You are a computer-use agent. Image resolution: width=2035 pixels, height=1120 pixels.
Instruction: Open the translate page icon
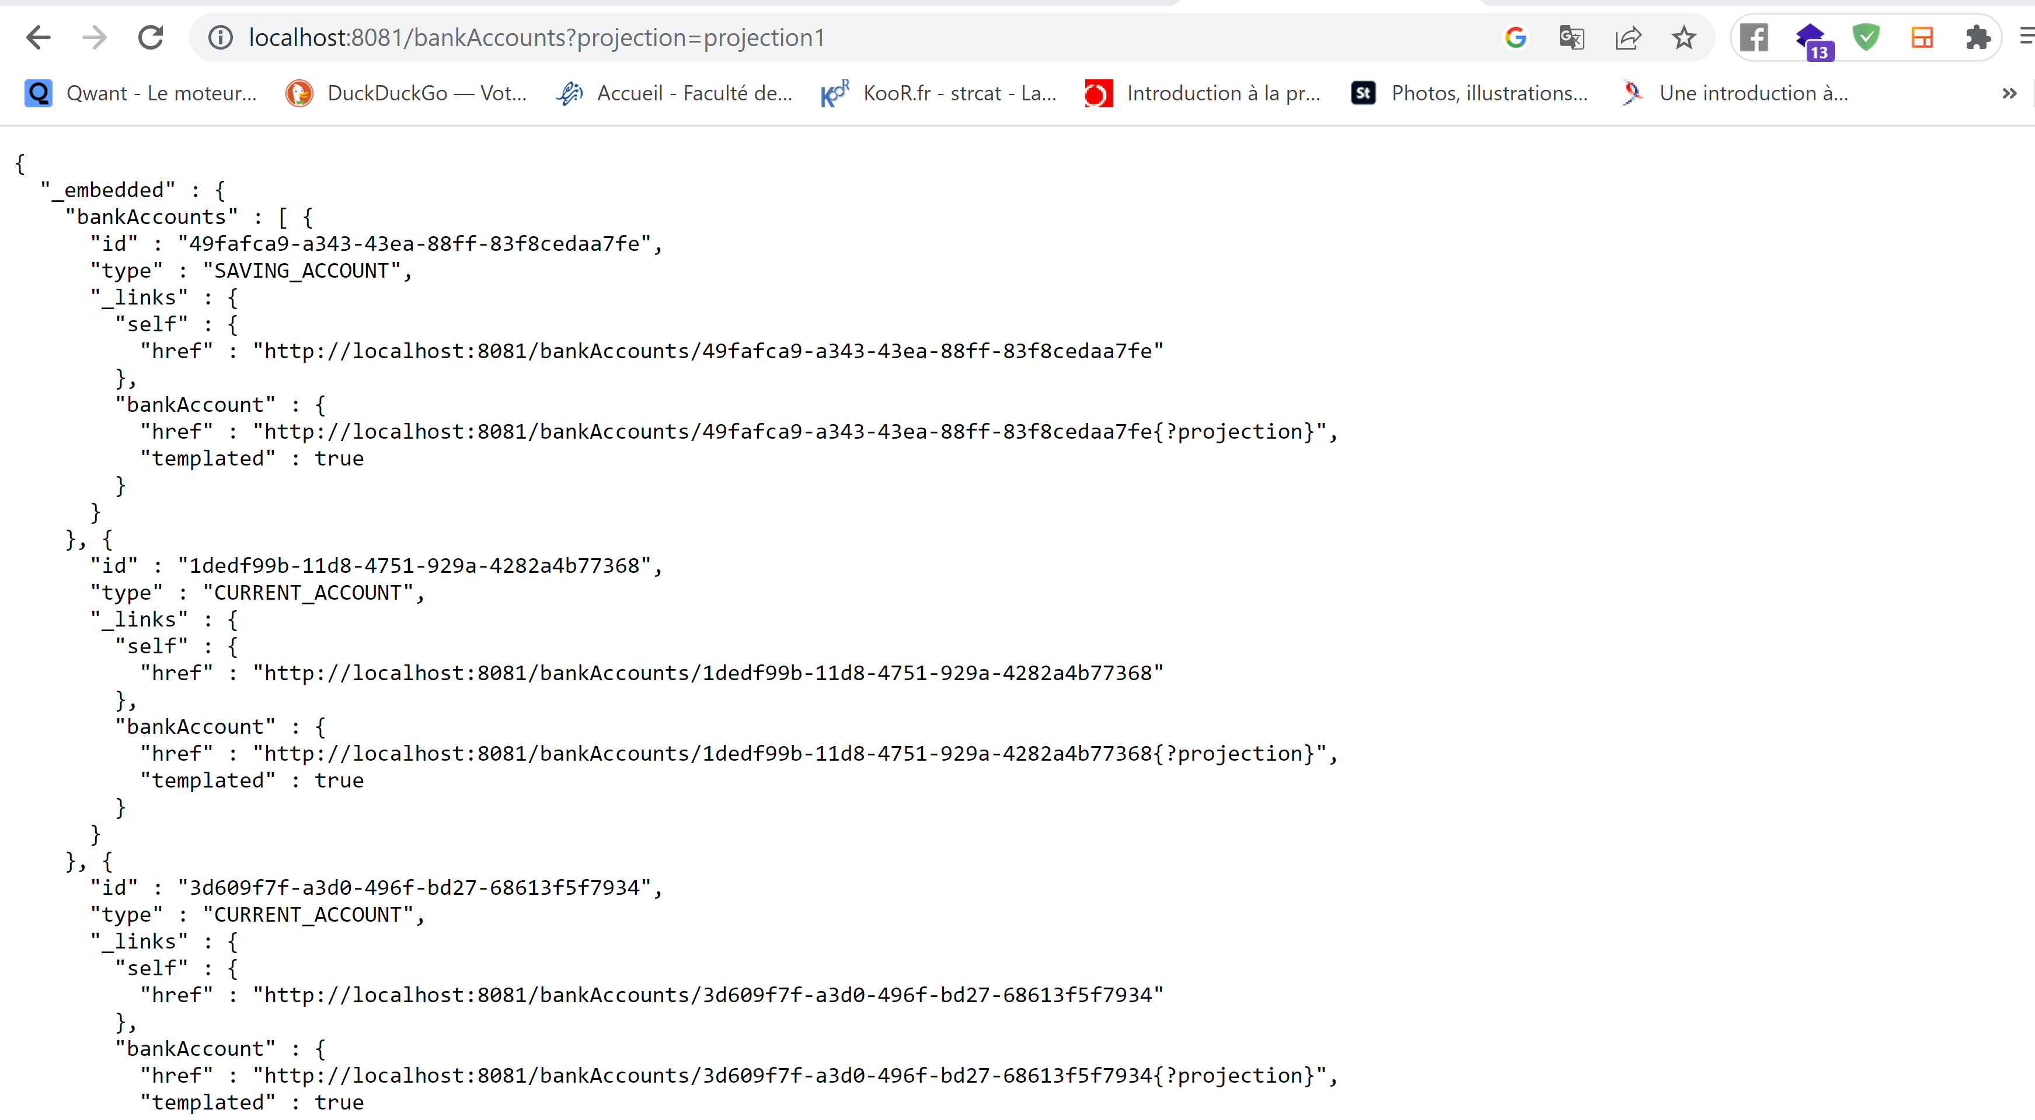[x=1570, y=37]
